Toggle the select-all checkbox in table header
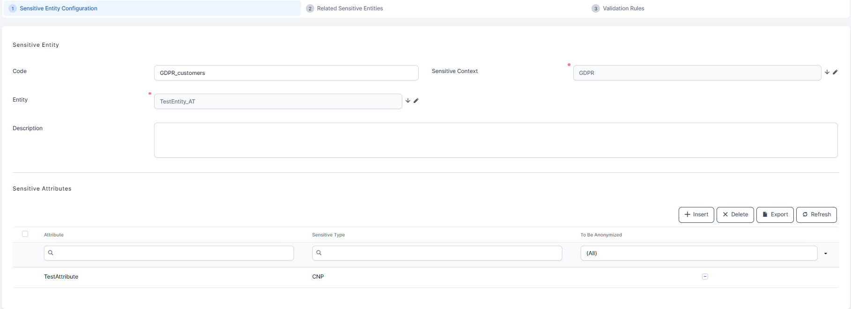 [25, 234]
